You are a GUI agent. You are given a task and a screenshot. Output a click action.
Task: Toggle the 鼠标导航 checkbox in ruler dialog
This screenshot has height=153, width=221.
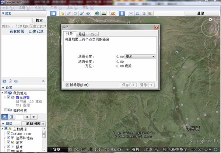pos(67,85)
